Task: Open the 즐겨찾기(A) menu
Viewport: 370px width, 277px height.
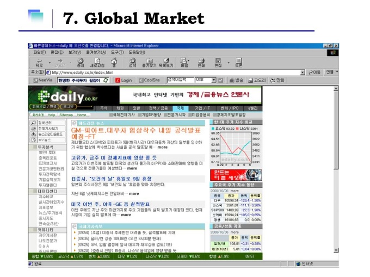Action: [x=96, y=52]
